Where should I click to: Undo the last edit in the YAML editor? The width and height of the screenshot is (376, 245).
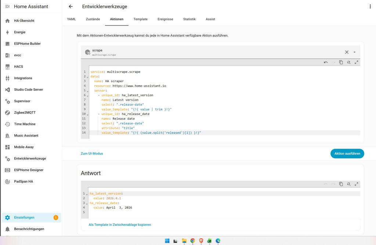tap(325, 62)
